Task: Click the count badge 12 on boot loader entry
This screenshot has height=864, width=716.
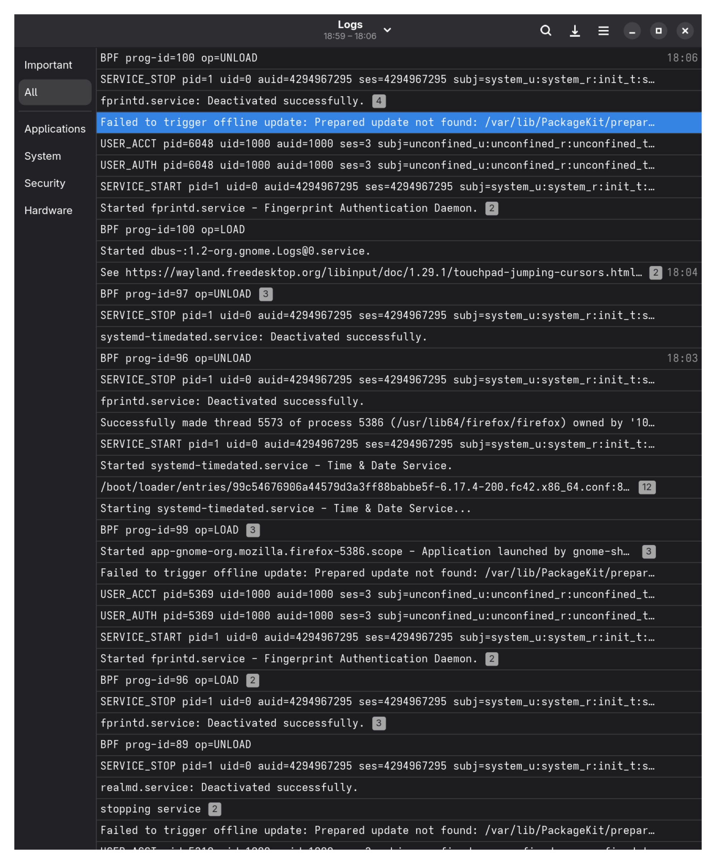Action: pos(647,487)
